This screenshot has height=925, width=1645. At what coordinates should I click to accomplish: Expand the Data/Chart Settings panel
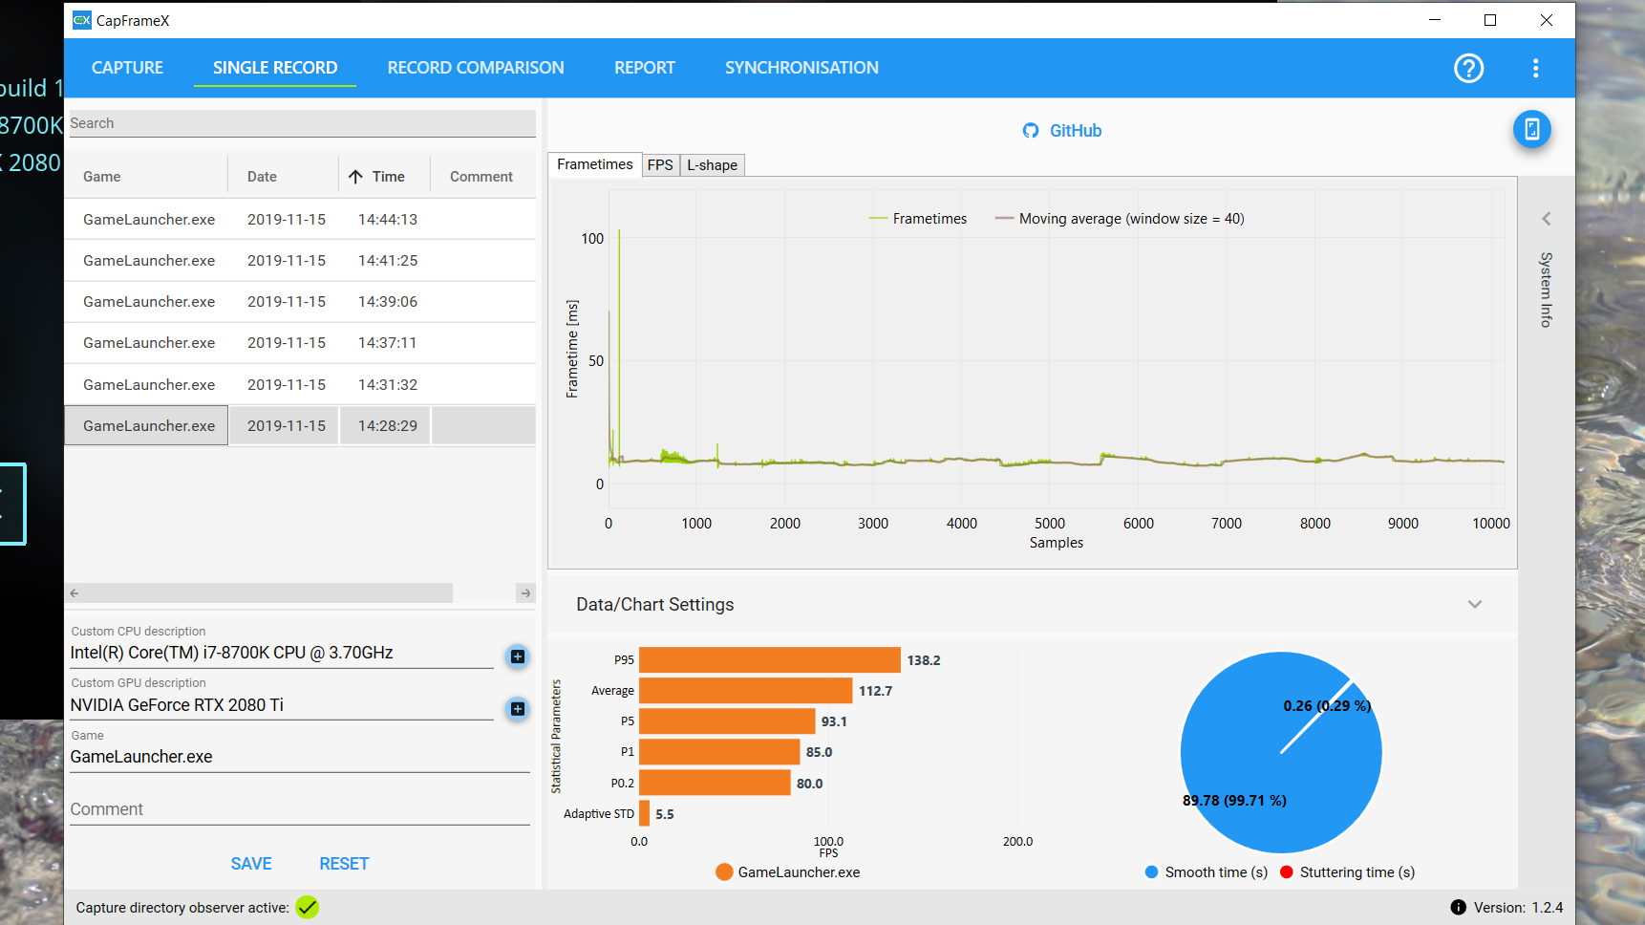coord(1475,604)
